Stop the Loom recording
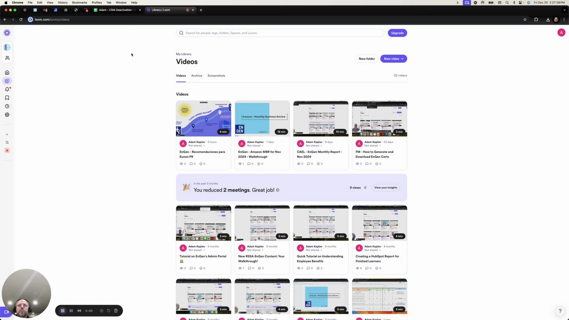 (x=63, y=311)
